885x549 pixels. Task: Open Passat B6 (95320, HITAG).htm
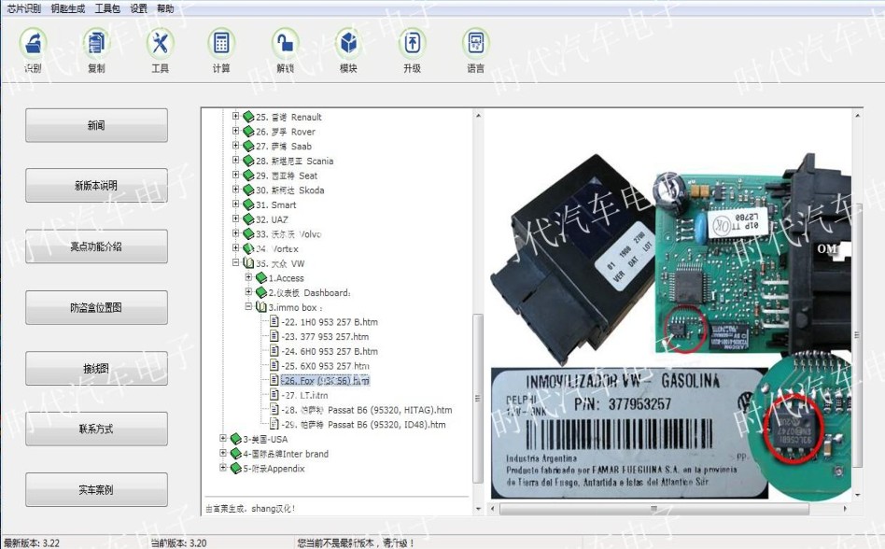(x=367, y=410)
